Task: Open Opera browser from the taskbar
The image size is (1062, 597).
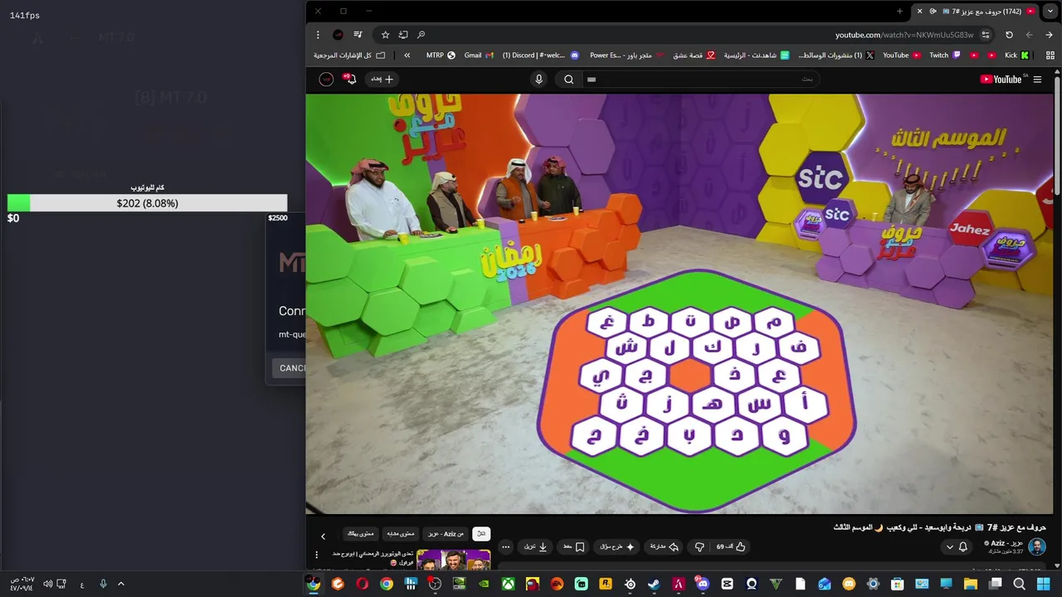Action: (362, 584)
